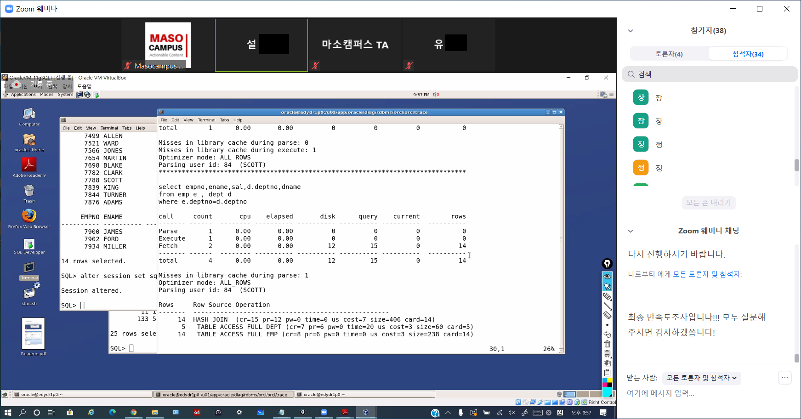The image size is (801, 419).
Task: Open Terminal menu in trace terminal window
Action: click(x=206, y=120)
